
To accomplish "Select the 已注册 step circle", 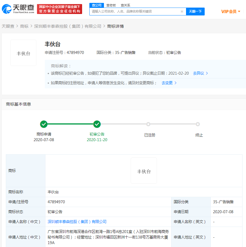I will 148,124.
